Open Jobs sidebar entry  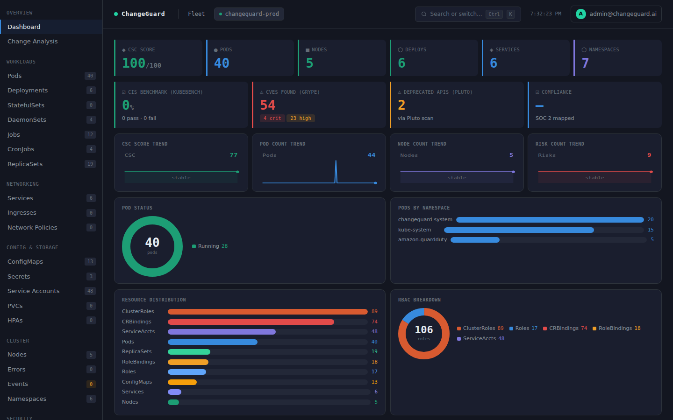[x=51, y=134]
